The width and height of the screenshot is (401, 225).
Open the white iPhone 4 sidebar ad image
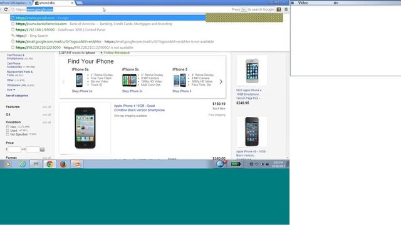252,71
